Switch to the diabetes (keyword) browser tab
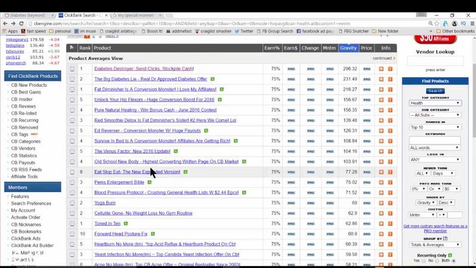This screenshot has height=268, width=476. tap(29, 15)
